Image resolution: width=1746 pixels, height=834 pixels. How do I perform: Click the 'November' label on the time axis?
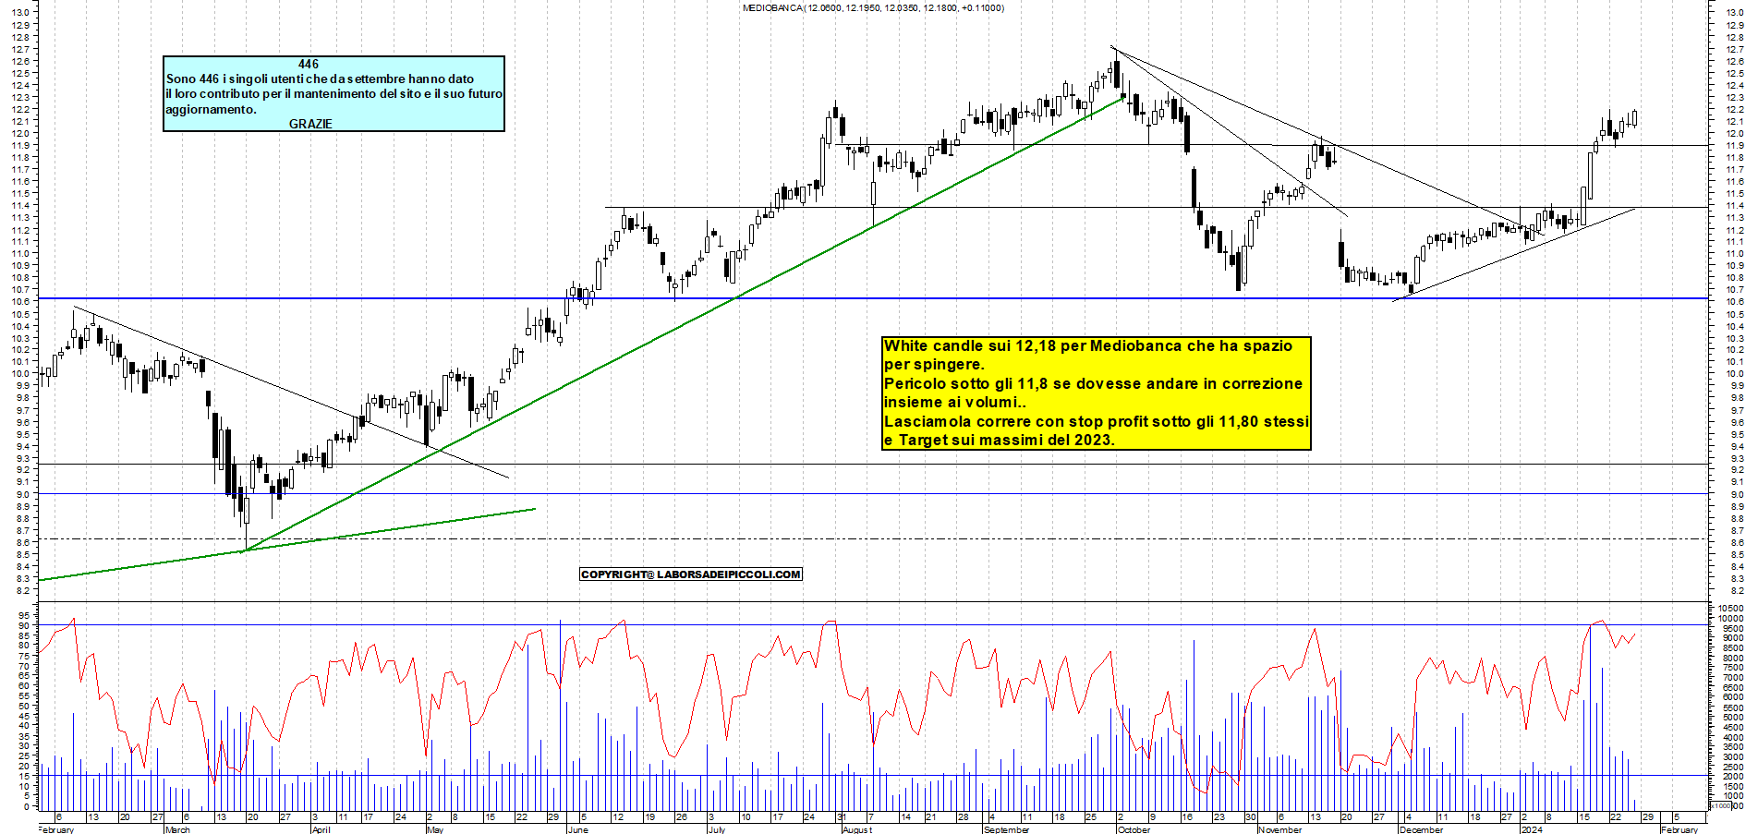click(x=1279, y=829)
